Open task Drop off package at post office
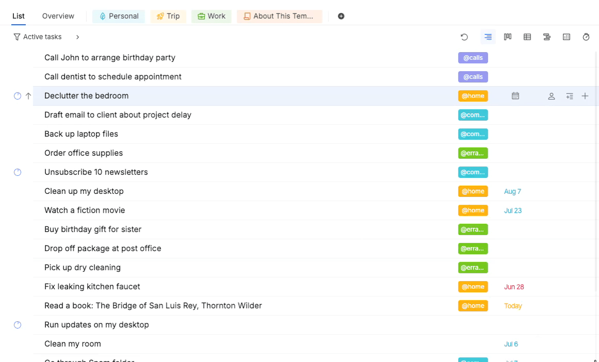 pyautogui.click(x=103, y=249)
